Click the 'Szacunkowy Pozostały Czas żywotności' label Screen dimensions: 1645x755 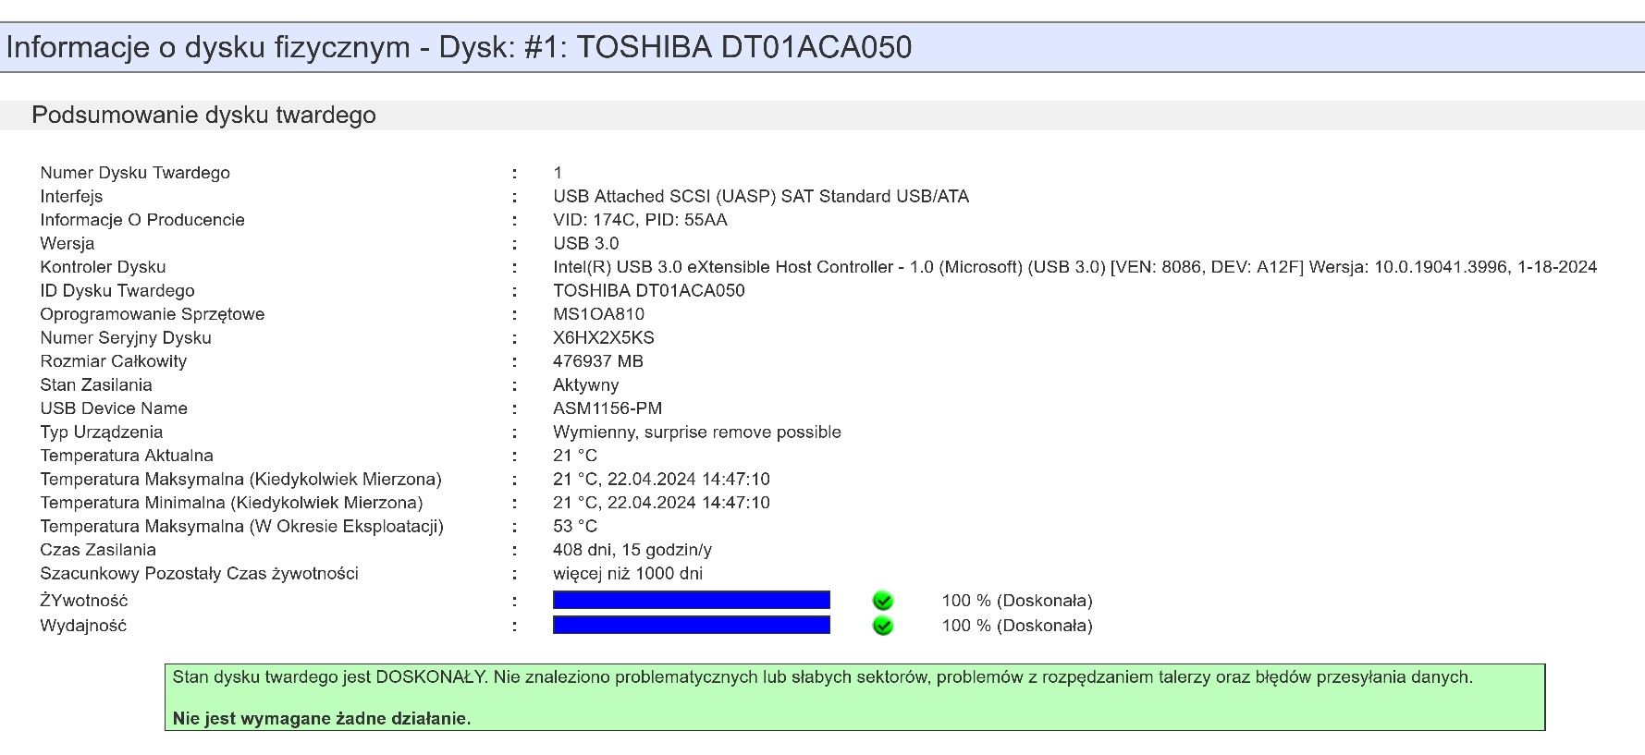click(199, 574)
